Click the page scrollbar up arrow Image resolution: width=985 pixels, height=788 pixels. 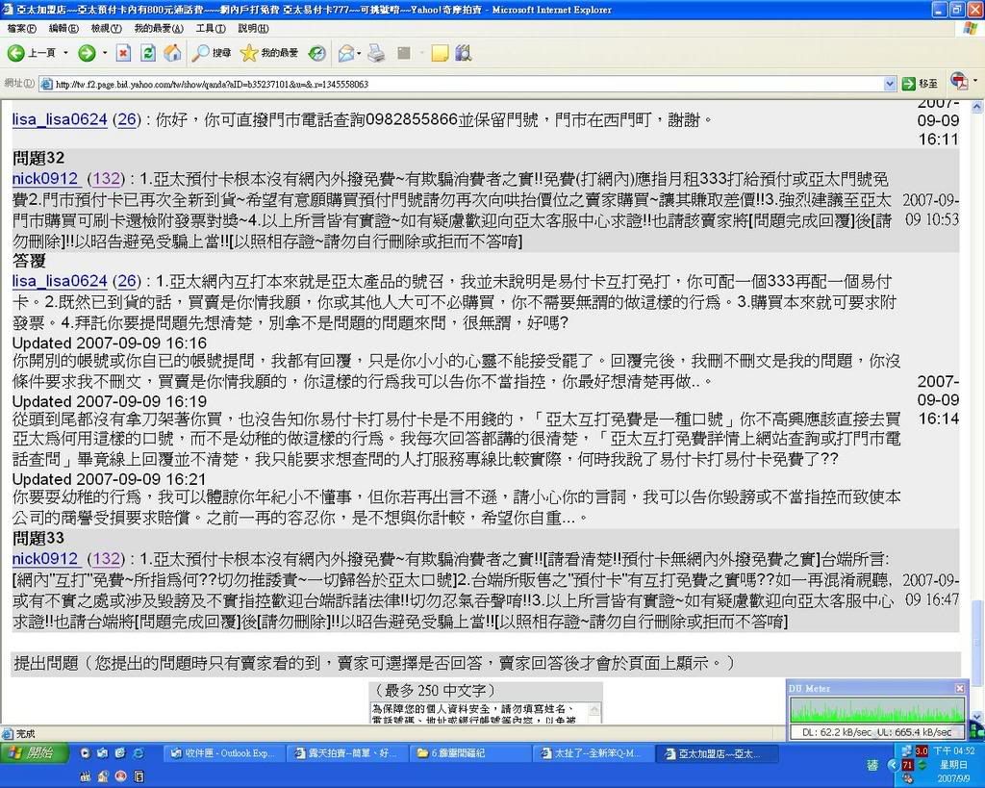tap(977, 107)
